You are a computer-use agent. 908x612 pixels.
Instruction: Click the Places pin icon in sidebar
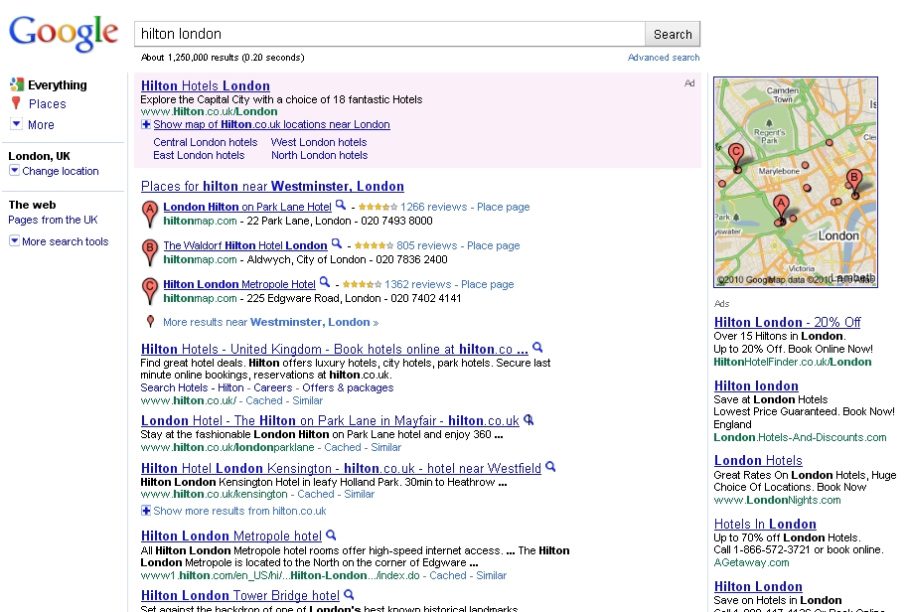[x=16, y=103]
